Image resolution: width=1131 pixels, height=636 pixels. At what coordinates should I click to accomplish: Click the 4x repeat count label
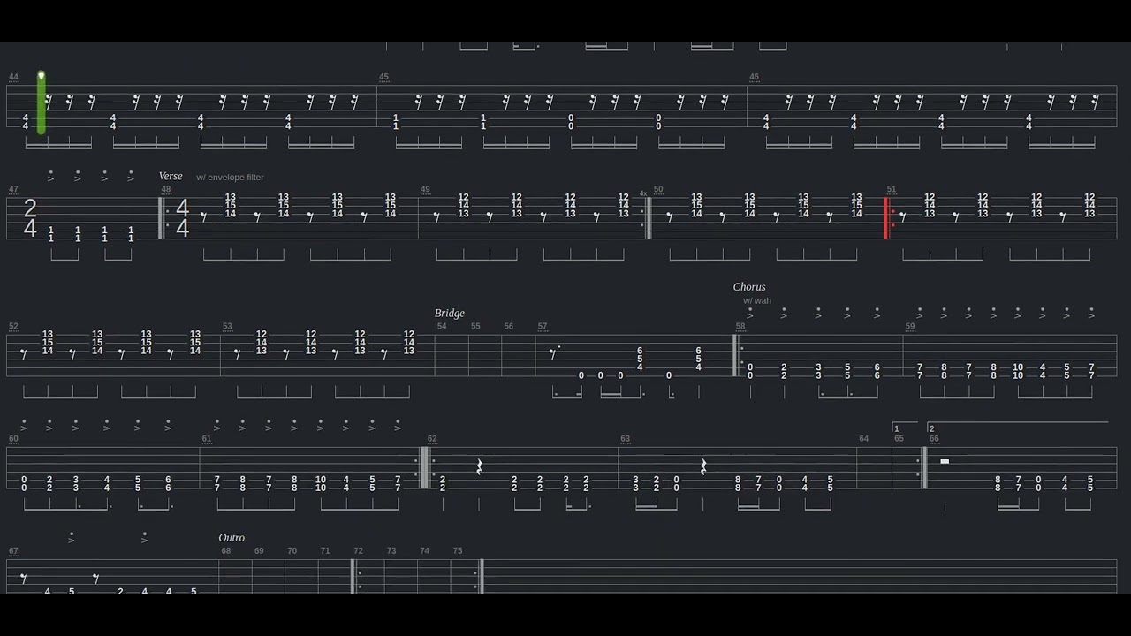tap(643, 193)
